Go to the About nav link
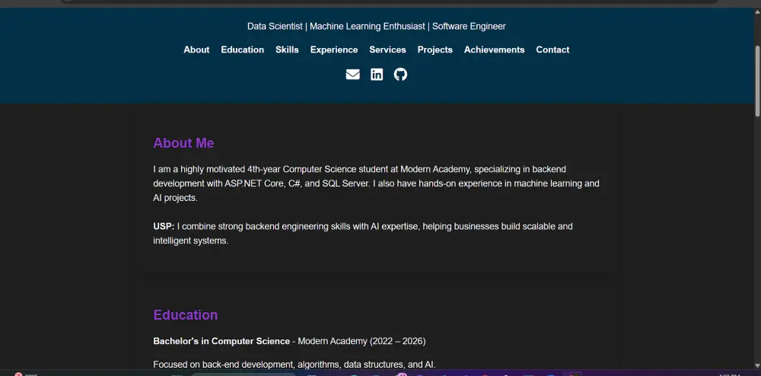761x376 pixels. click(196, 50)
